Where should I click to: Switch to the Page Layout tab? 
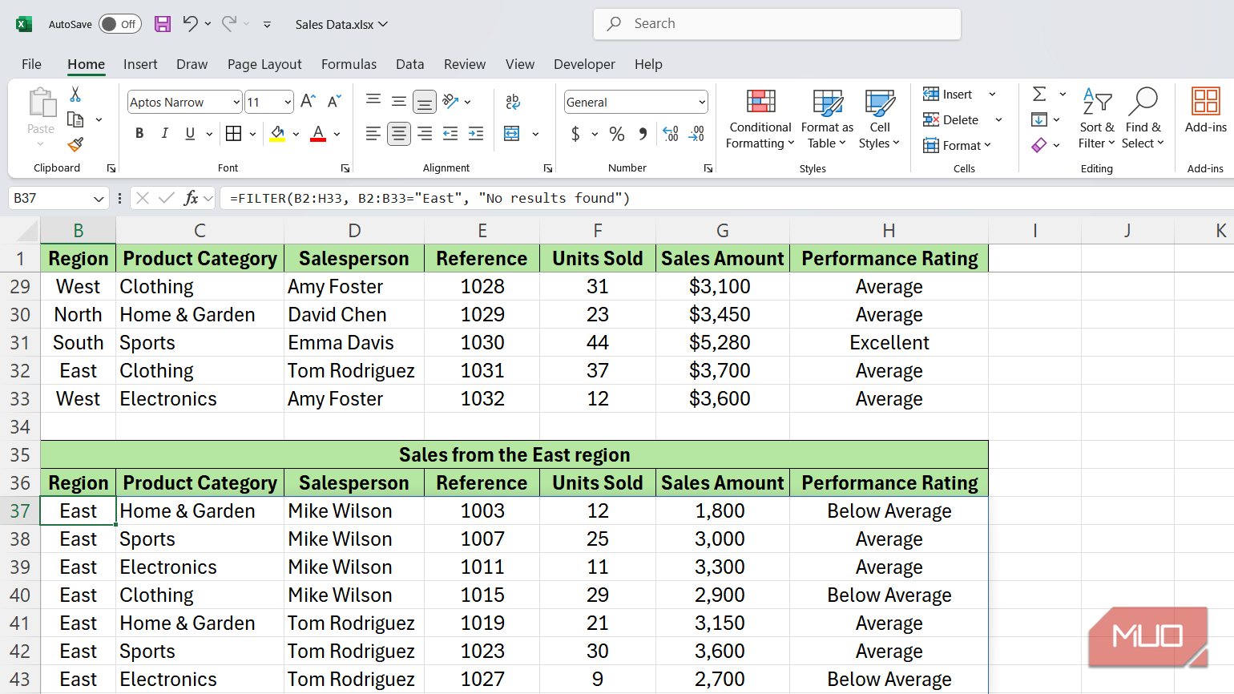pos(264,64)
